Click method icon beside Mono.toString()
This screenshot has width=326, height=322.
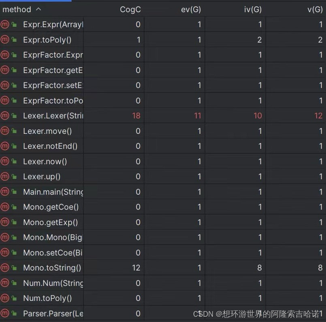(4, 268)
